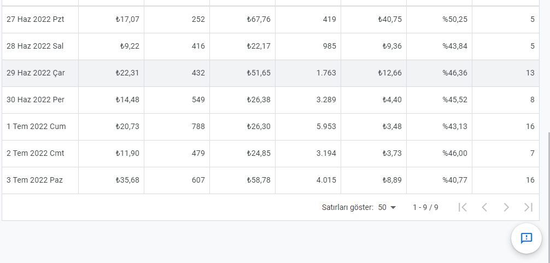Screen dimensions: 550x263
Task: Click the 29 Haz 2022 Çar date cell
Action: (x=40, y=73)
